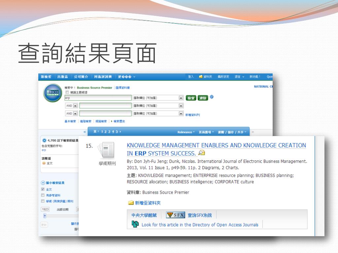Viewport: 338px width, 253px height.
Task: Open the 公司簡介 menu item
Action: (81, 76)
